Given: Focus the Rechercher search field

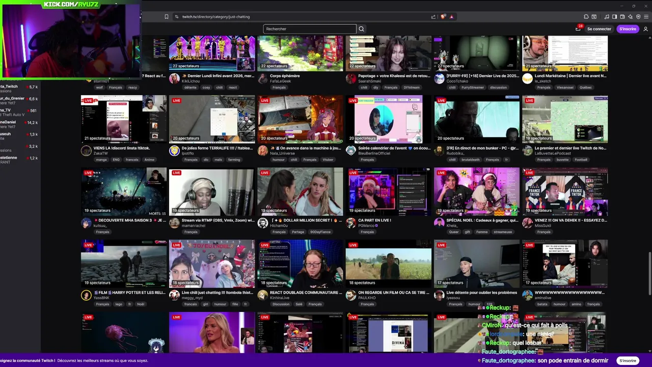Looking at the screenshot, I should click(309, 29).
